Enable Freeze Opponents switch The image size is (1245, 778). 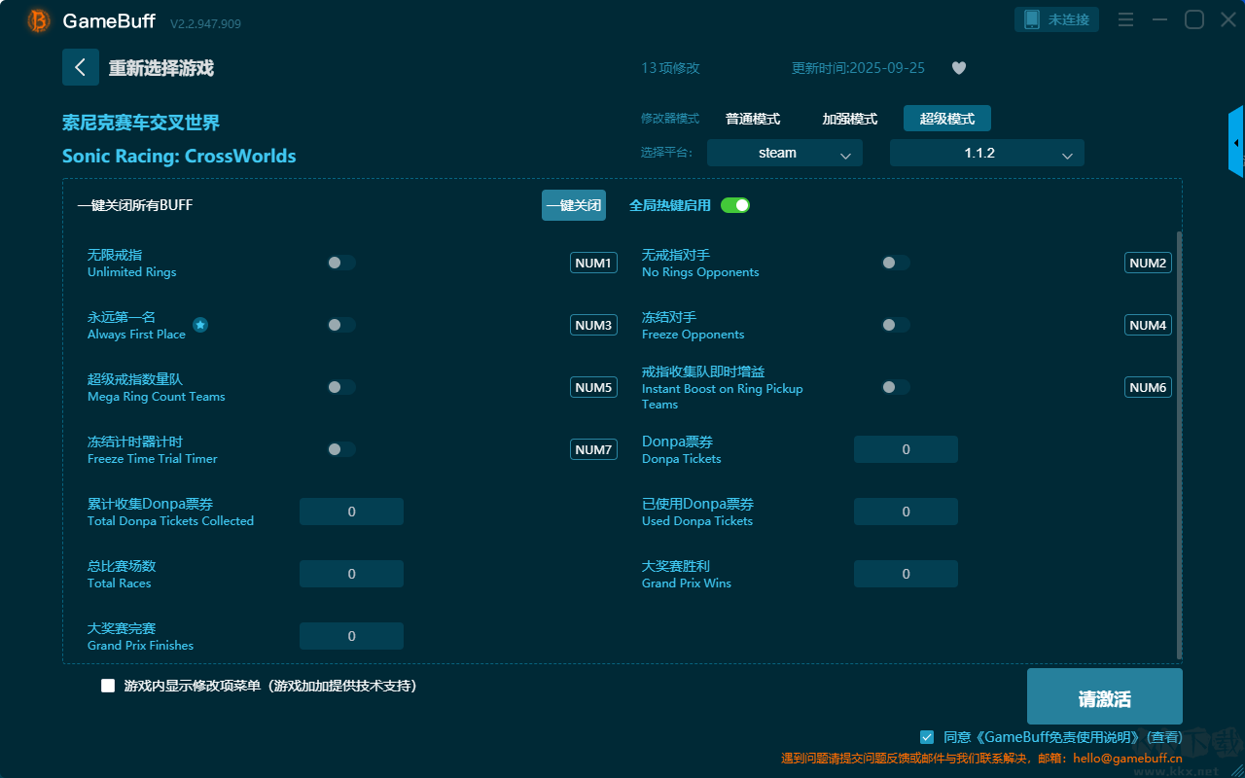896,325
